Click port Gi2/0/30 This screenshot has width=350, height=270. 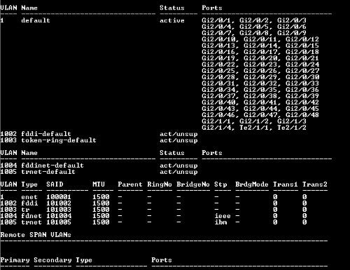pyautogui.click(x=302, y=77)
